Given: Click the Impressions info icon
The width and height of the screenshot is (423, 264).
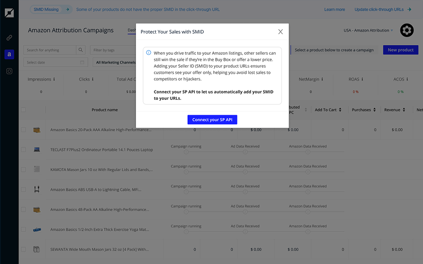Looking at the screenshot, I should click(54, 79).
